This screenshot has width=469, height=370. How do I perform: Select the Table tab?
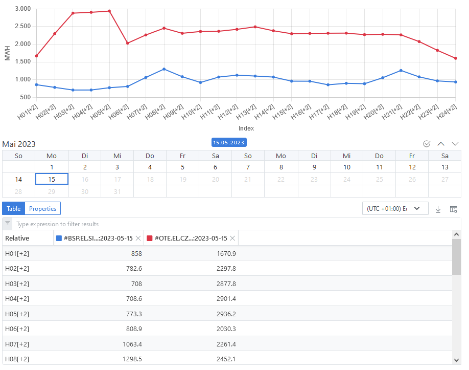(x=14, y=208)
